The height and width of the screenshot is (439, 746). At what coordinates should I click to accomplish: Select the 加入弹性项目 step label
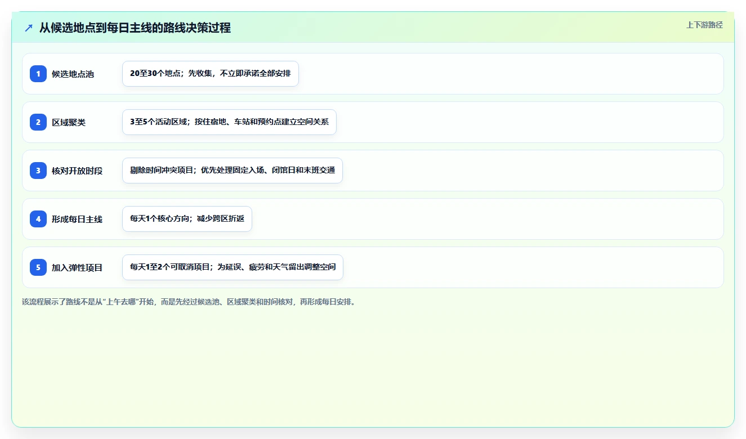pos(77,268)
